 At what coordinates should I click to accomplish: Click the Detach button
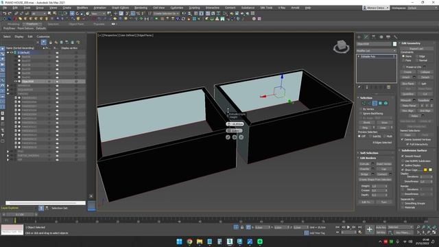425,78
